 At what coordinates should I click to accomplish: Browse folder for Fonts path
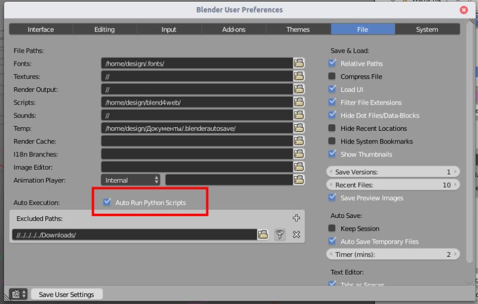(299, 63)
